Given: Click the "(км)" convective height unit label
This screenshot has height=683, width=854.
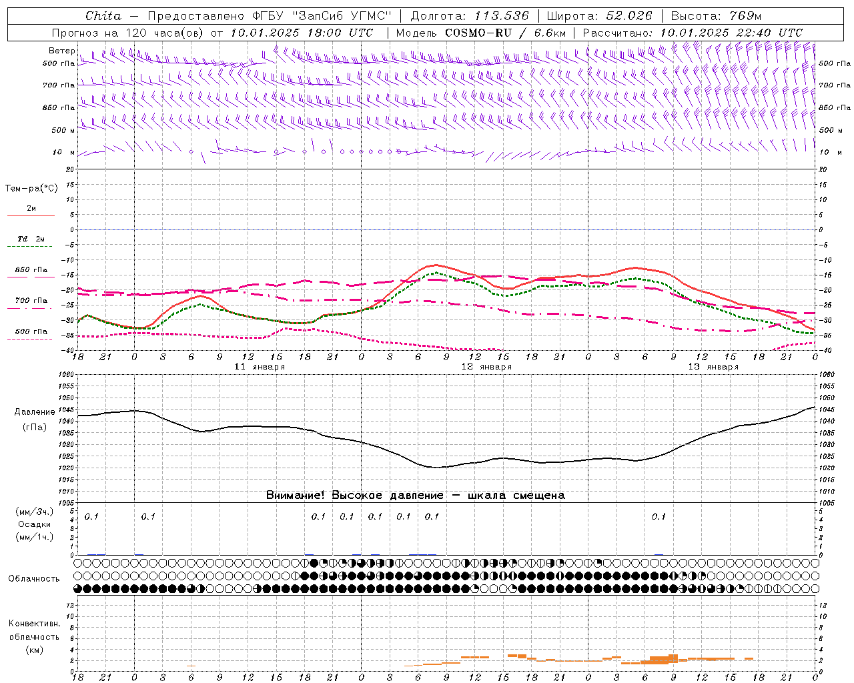Looking at the screenshot, I should coord(34,649).
